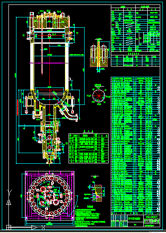Screen dimensions: 166x233
Task: Click the UCS icon Y axis arrow
Action: [9, 202]
